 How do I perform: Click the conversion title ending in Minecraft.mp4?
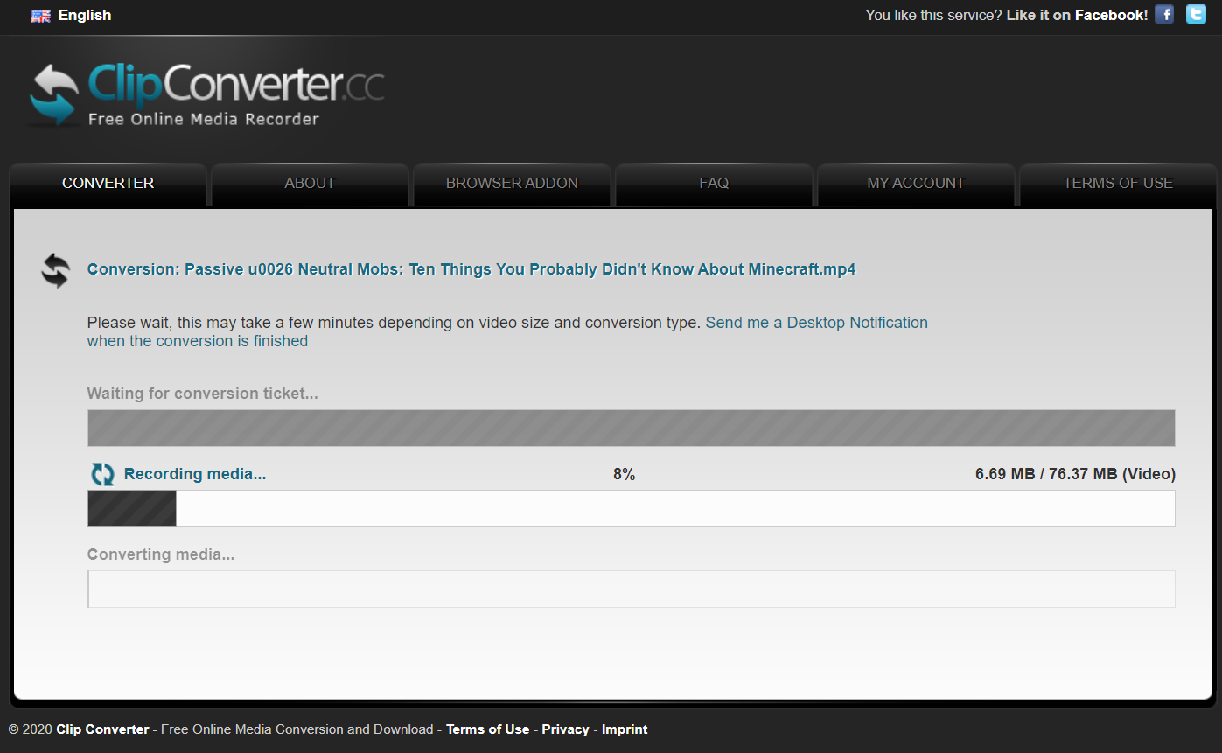pyautogui.click(x=471, y=269)
